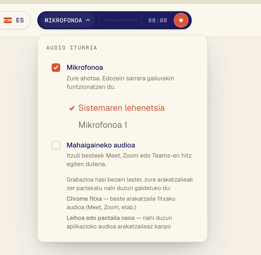
Task: Collapse the MIKROFONOA source dropdown
Action: pyautogui.click(x=68, y=20)
